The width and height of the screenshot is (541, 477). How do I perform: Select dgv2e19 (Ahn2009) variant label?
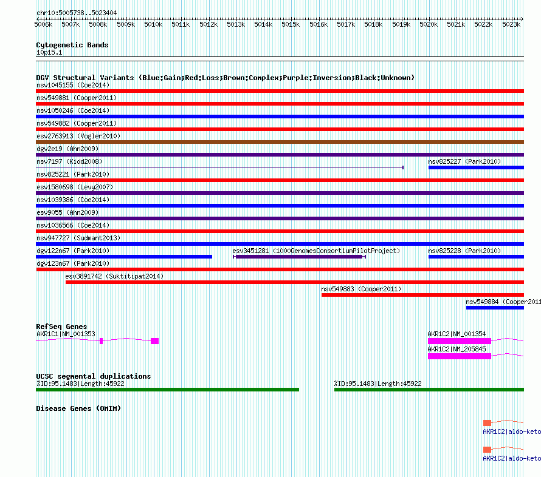pyautogui.click(x=67, y=149)
